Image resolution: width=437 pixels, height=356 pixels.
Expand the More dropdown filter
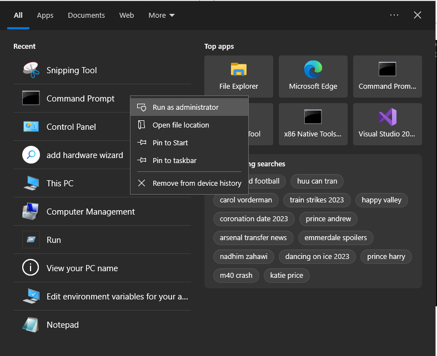point(162,16)
